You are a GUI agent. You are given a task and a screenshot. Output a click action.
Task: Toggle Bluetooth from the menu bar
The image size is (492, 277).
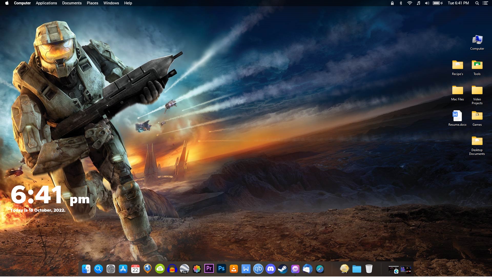click(401, 3)
